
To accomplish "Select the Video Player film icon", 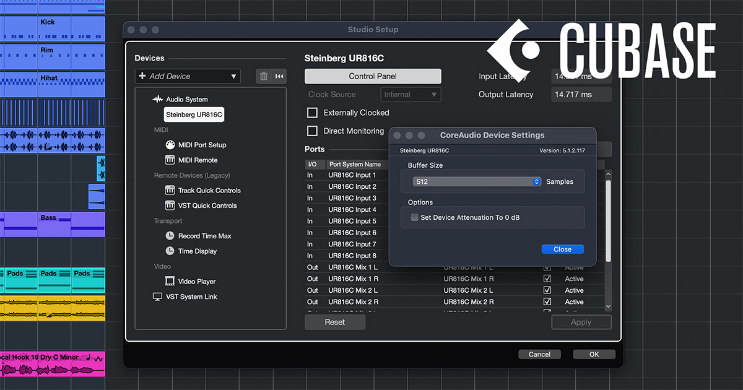I will click(169, 281).
